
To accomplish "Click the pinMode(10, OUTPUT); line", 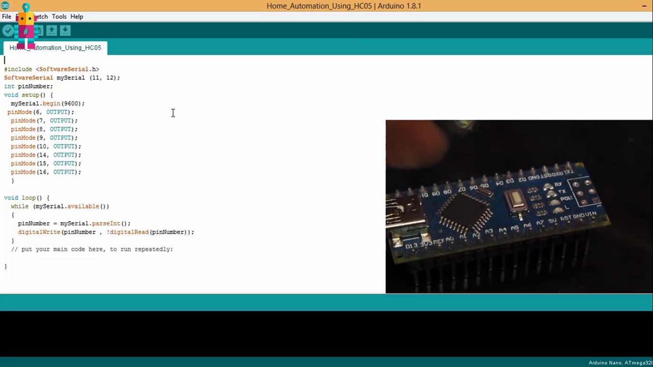I will pos(46,147).
